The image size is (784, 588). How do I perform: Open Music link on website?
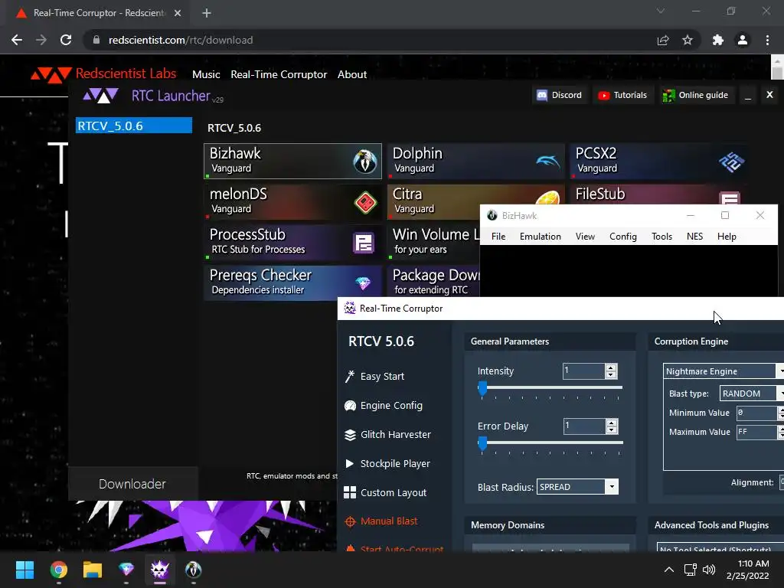pos(206,74)
